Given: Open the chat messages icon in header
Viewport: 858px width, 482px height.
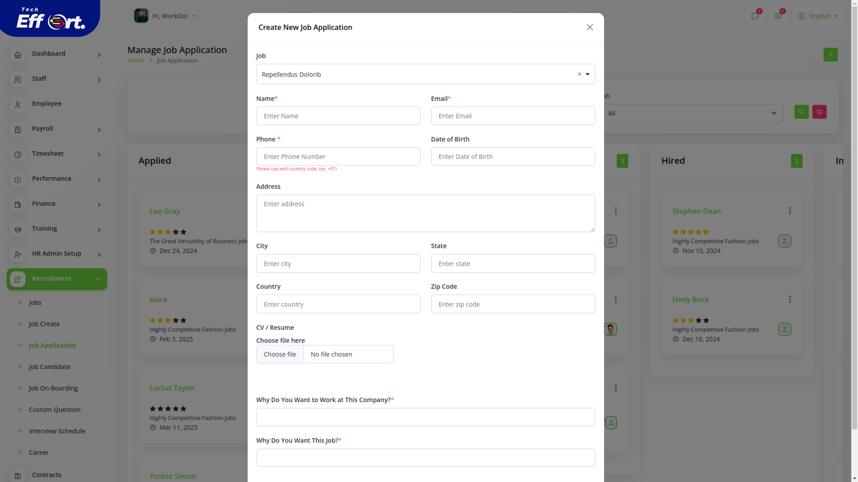Looking at the screenshot, I should (x=755, y=16).
